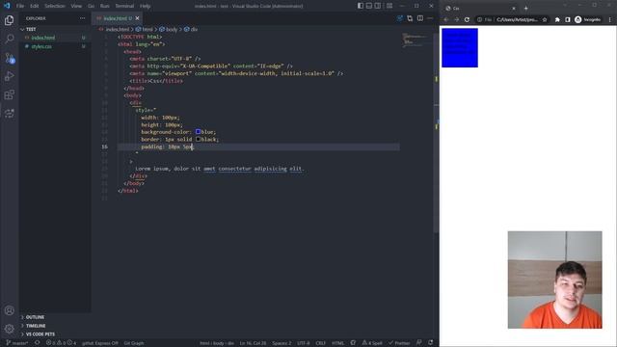The image size is (617, 347).
Task: Open the Search view in activity bar
Action: [9, 39]
